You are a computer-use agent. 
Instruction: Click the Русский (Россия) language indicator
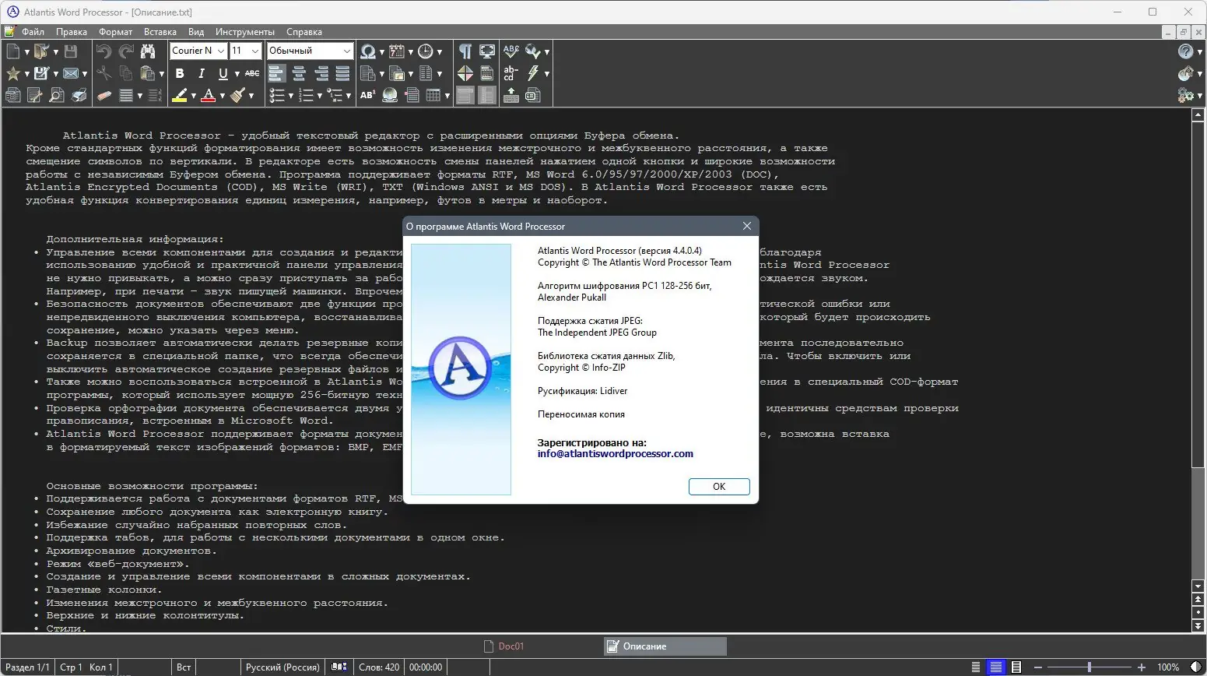coord(282,667)
